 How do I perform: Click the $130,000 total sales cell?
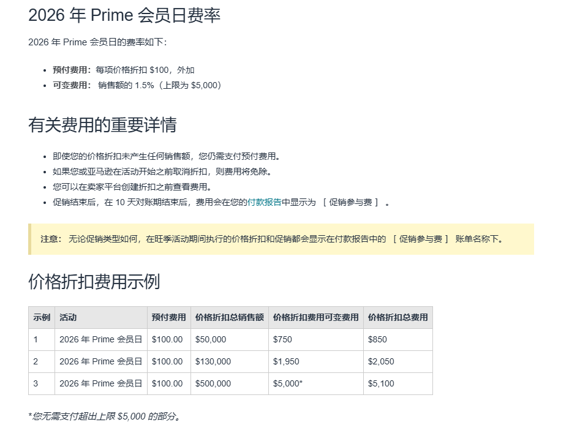point(213,361)
